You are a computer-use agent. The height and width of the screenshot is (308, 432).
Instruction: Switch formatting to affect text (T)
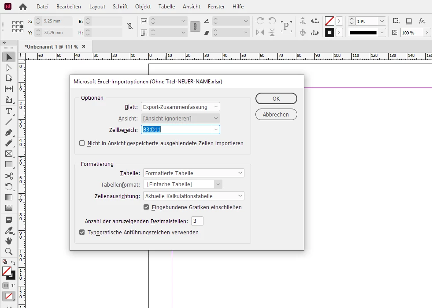(13, 285)
